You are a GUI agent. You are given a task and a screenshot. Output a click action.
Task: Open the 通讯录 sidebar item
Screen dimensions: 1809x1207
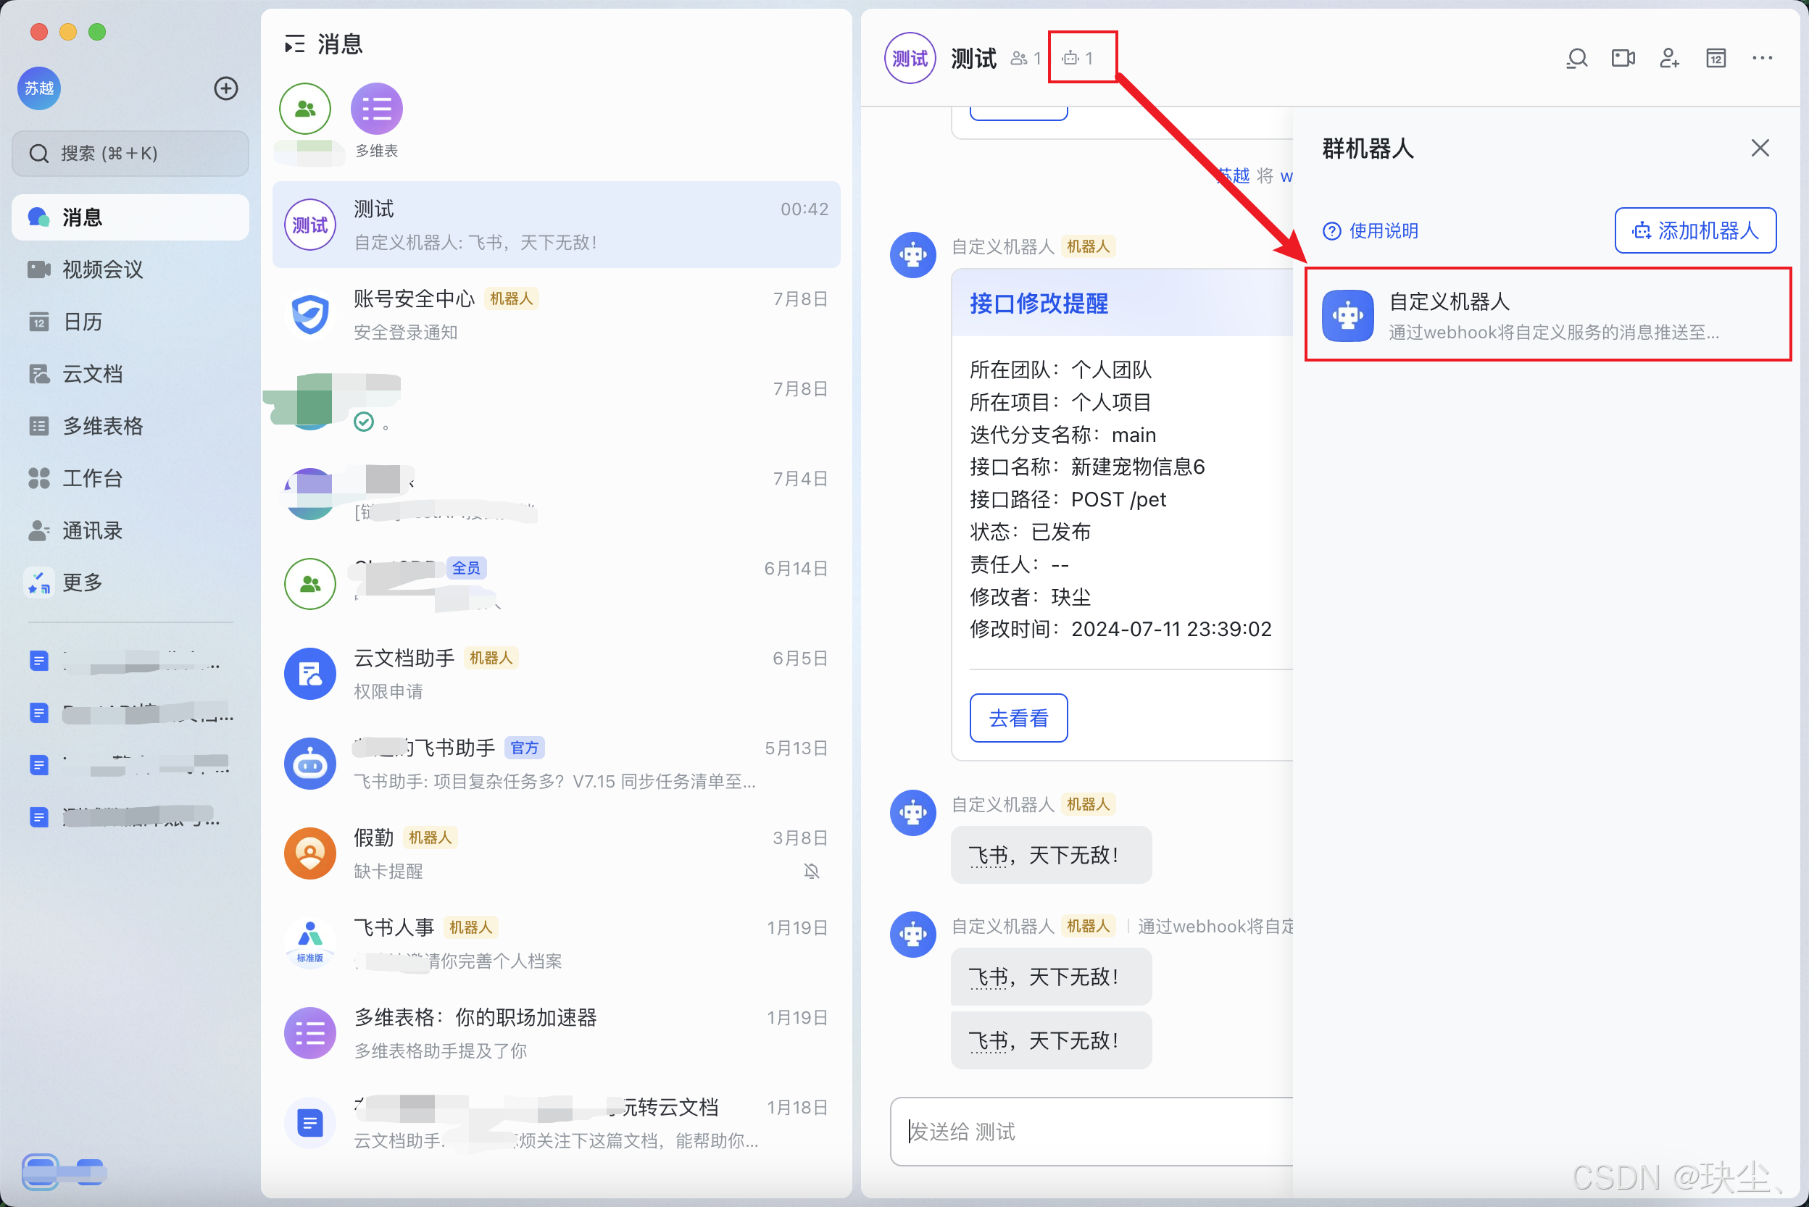pos(130,530)
